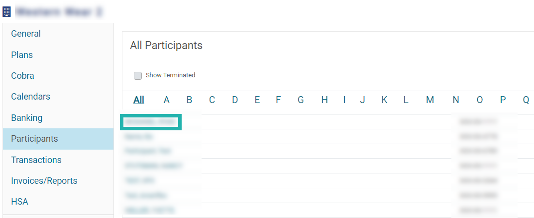Go to Invoices/Reports
This screenshot has width=534, height=218.
[x=44, y=181]
